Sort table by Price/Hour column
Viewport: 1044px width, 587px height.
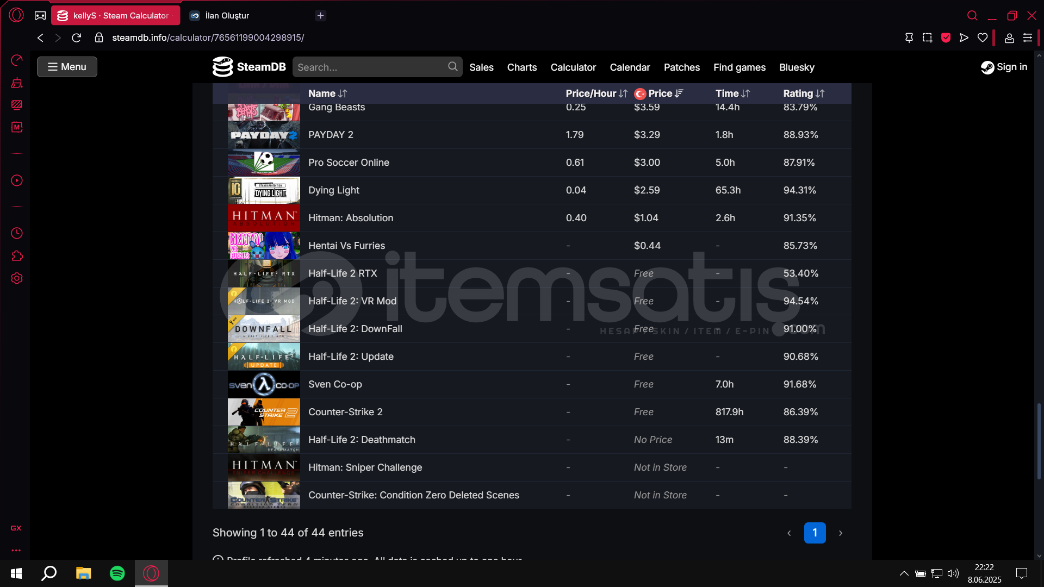click(596, 93)
